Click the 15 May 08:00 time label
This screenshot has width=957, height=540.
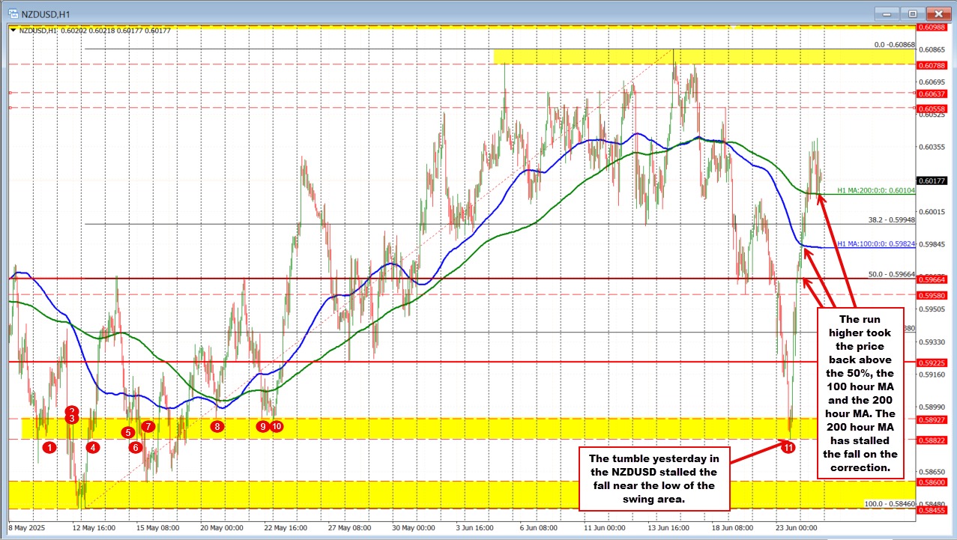tap(157, 527)
